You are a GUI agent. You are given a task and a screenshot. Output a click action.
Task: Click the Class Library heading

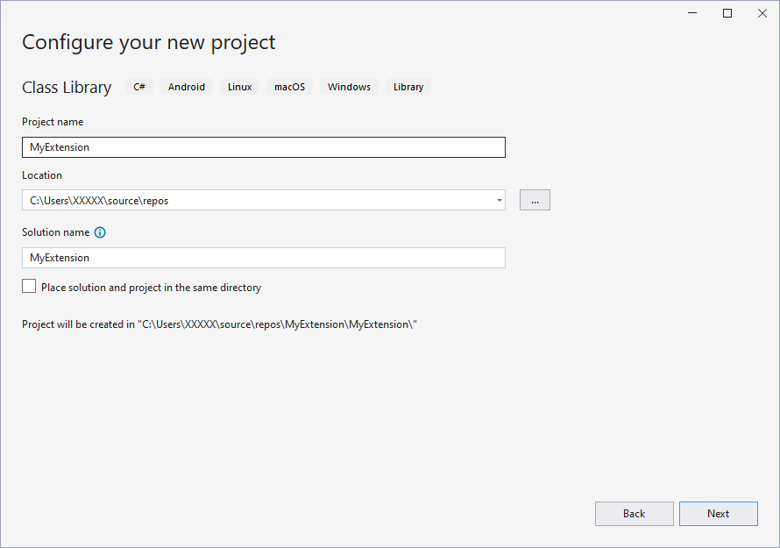pyautogui.click(x=67, y=87)
